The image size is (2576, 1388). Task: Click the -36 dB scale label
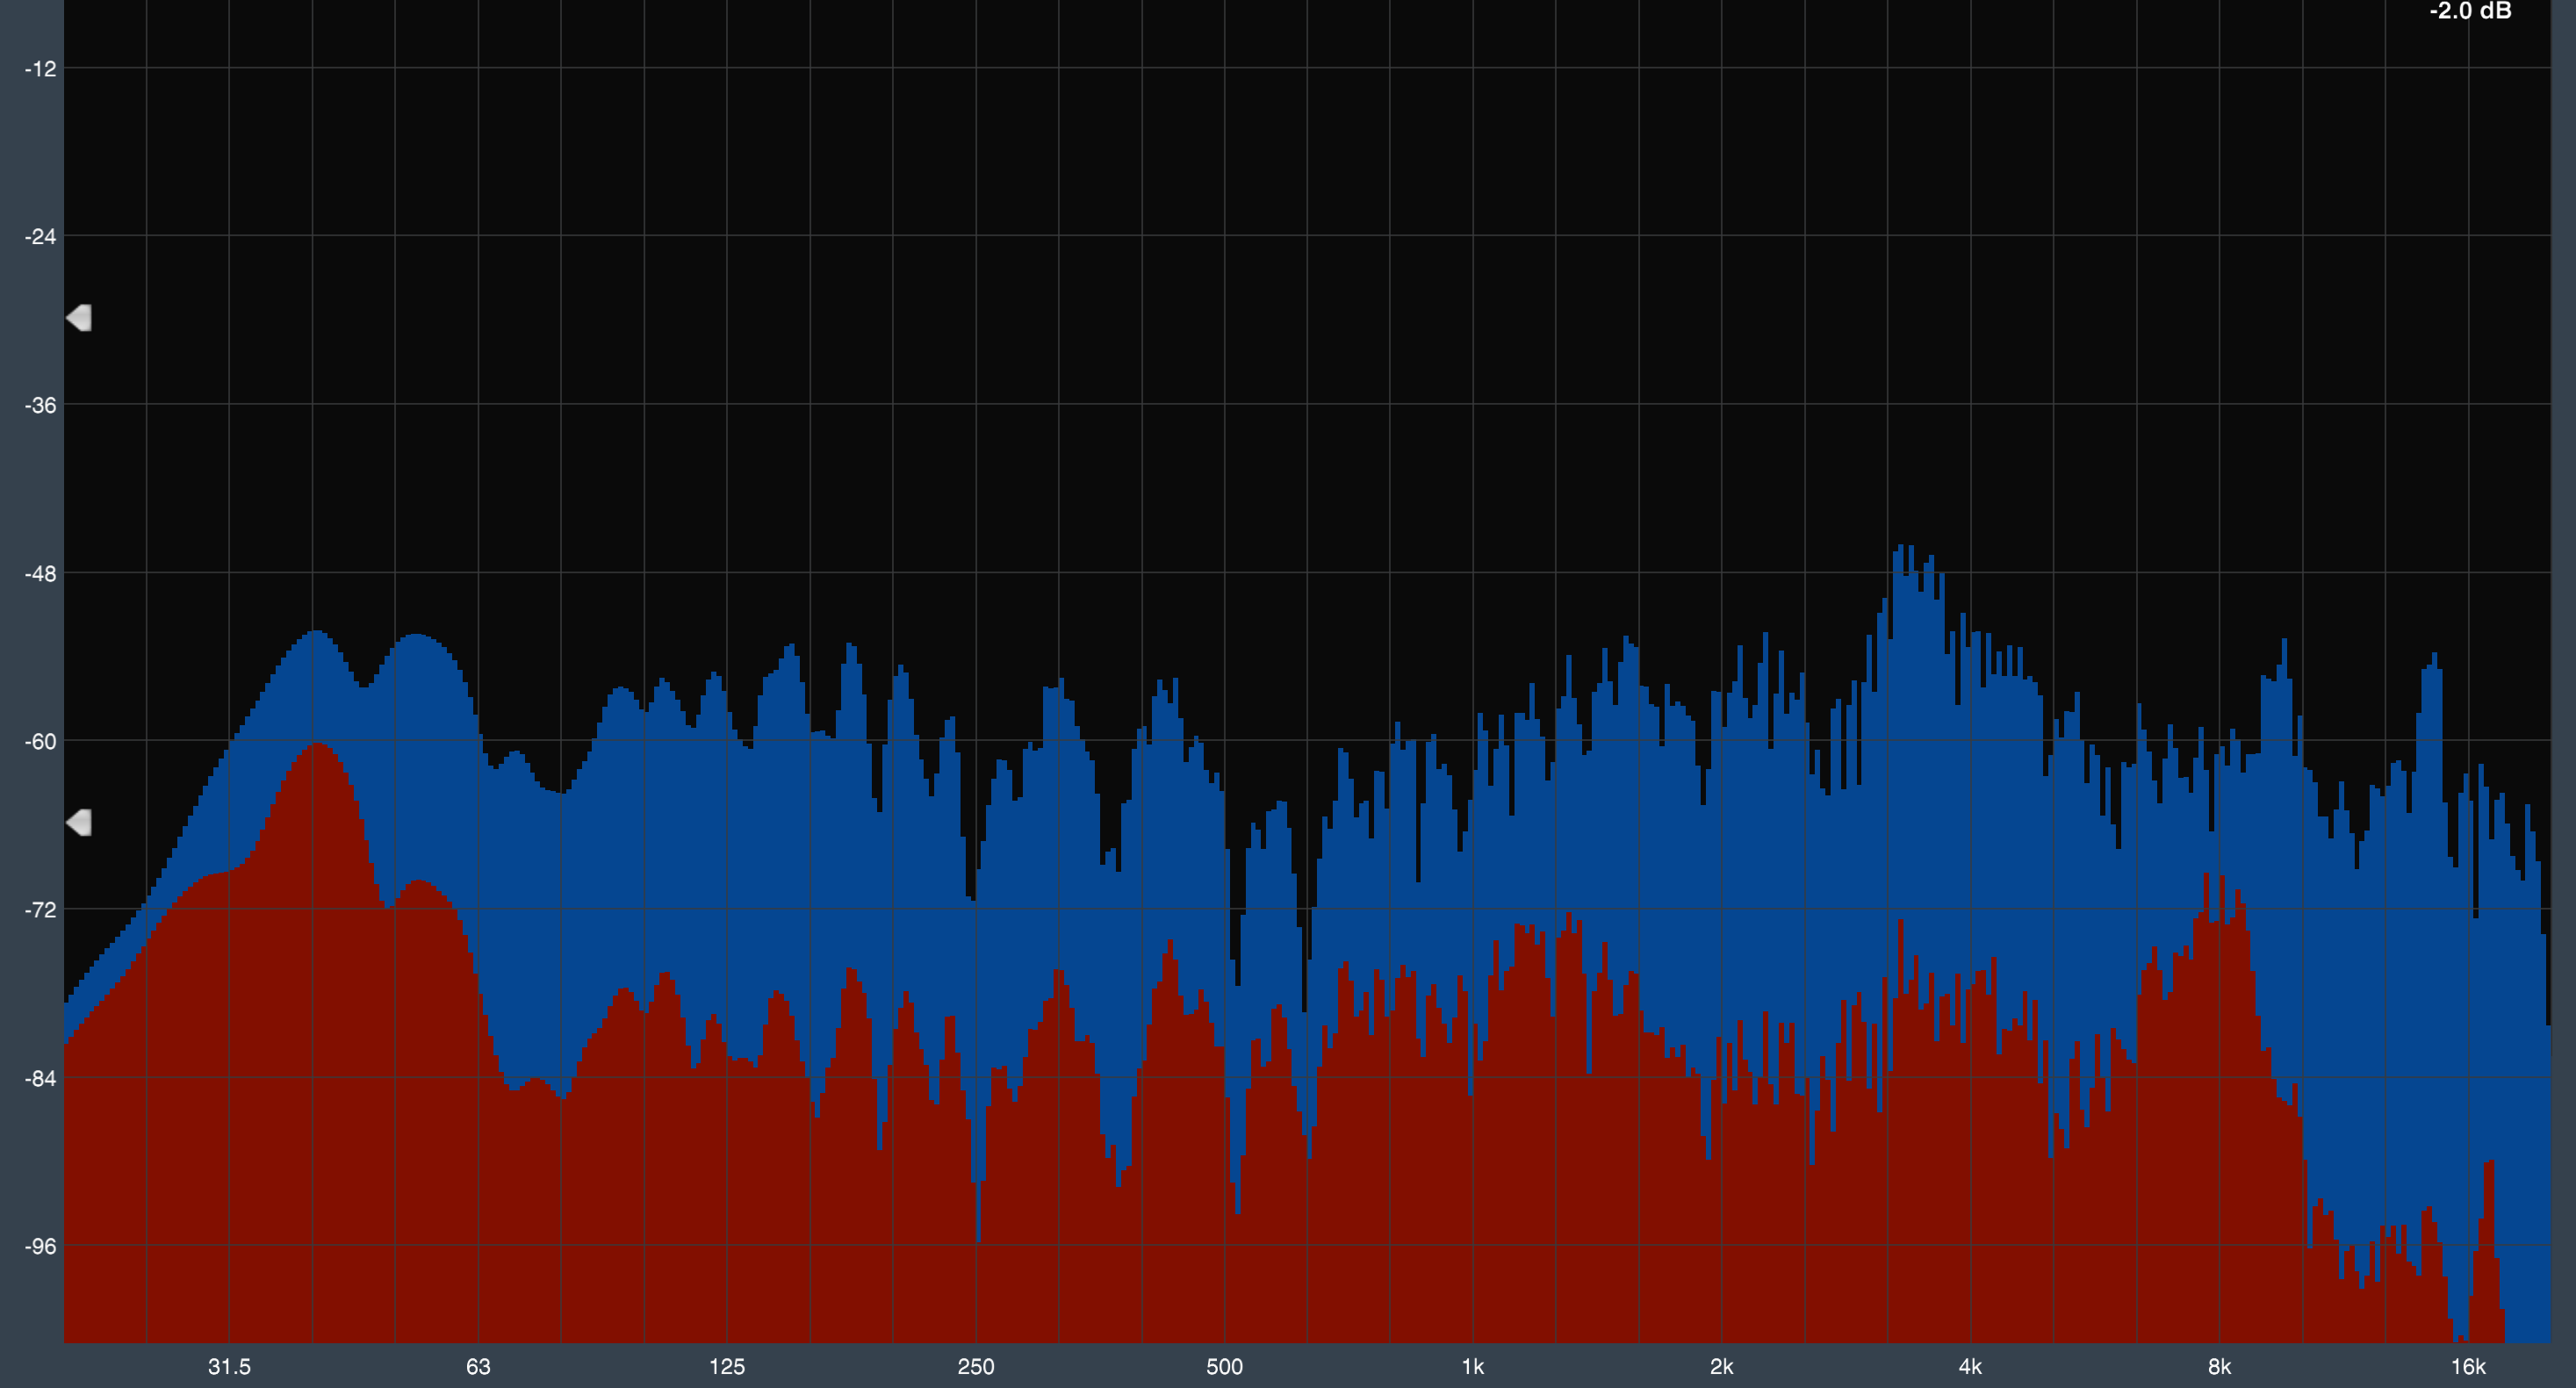coord(40,405)
